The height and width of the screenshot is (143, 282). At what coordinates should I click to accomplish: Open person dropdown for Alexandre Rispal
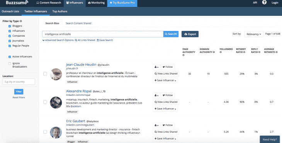(x=156, y=95)
